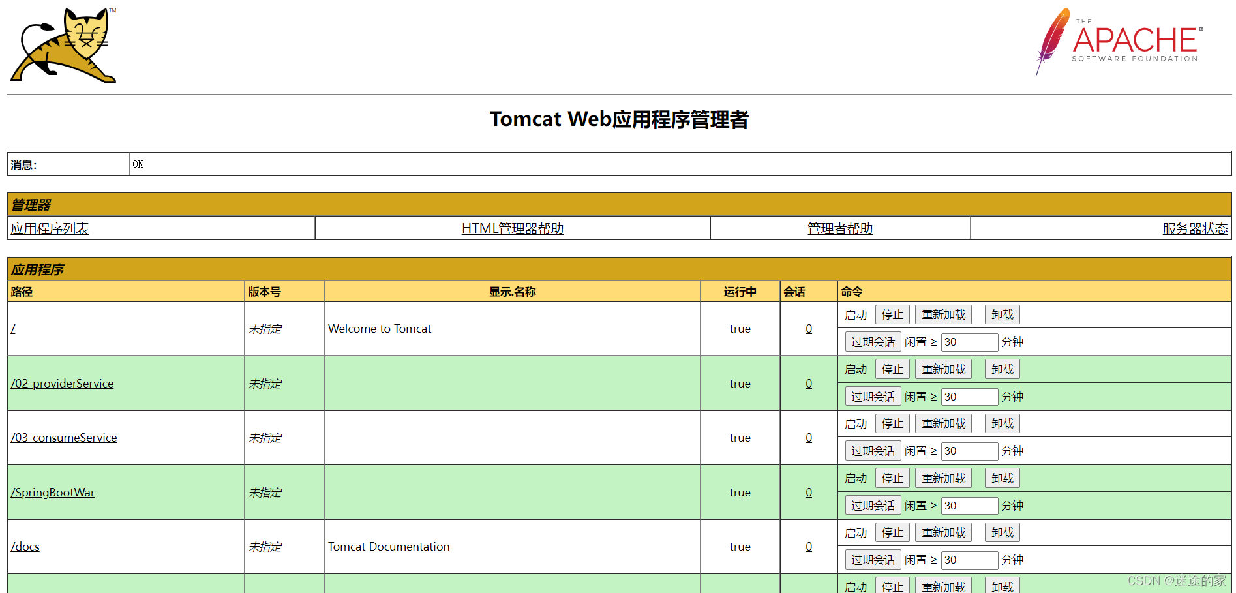Click the session count 0 for /02-providerService
This screenshot has height=593, width=1236.
click(x=809, y=384)
